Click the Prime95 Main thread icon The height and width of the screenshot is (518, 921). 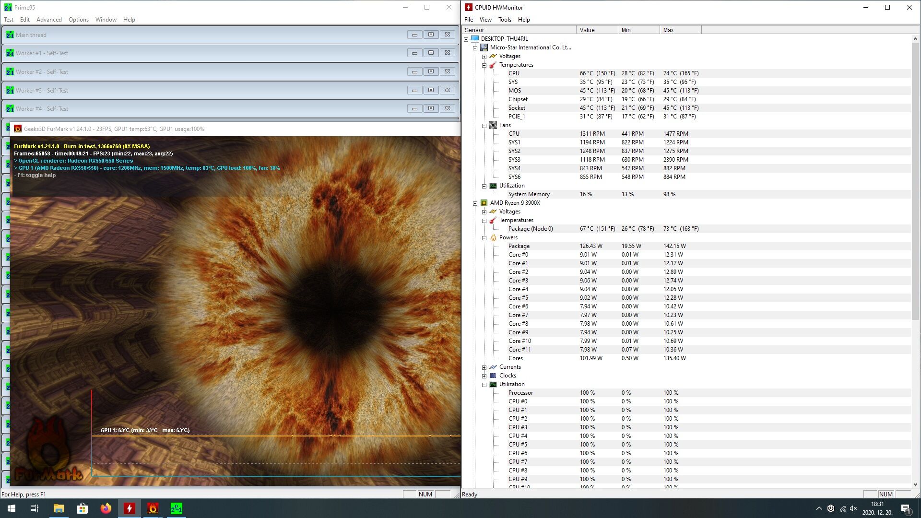click(x=10, y=35)
